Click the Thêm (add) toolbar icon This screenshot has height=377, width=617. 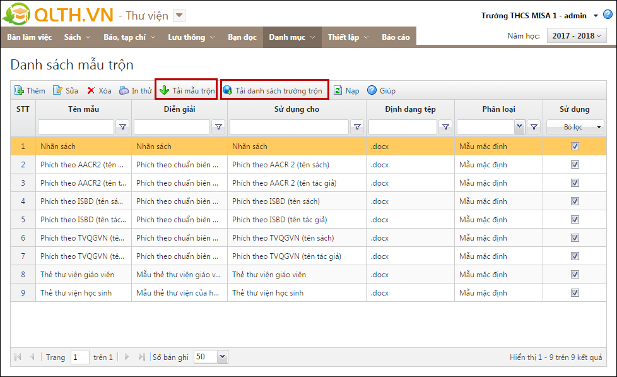tap(19, 91)
